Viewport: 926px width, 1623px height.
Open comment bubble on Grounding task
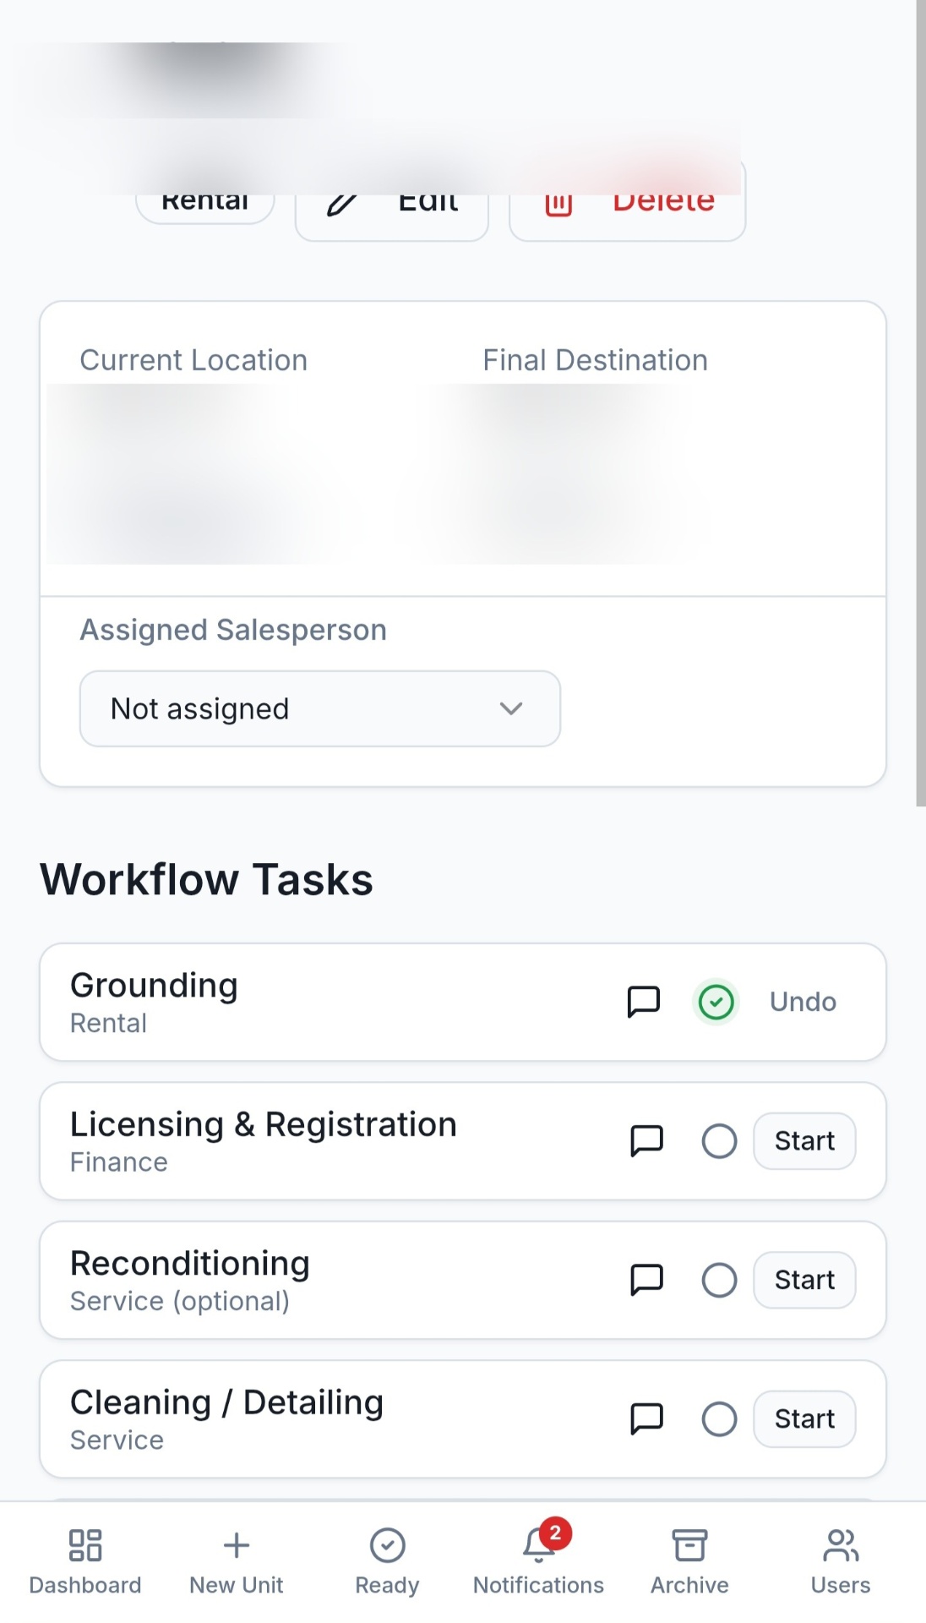643,1002
